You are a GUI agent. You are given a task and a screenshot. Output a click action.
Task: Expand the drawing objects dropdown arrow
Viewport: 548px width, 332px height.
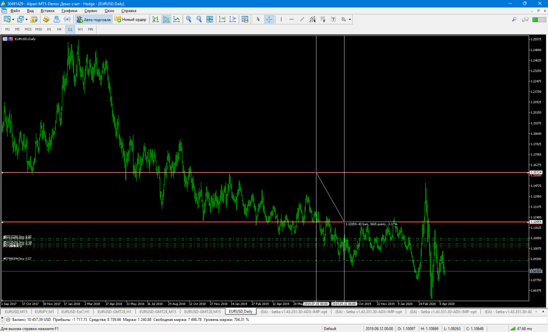[350, 20]
